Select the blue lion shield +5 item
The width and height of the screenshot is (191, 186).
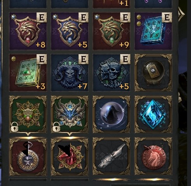70,31
